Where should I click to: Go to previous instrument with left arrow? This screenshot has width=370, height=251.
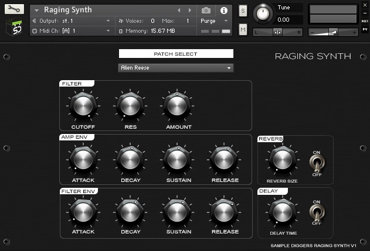pos(179,10)
